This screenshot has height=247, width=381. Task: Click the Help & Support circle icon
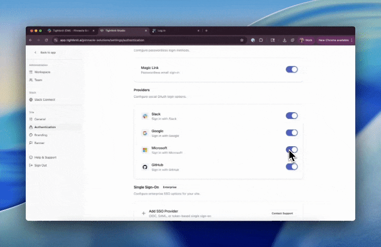point(31,157)
